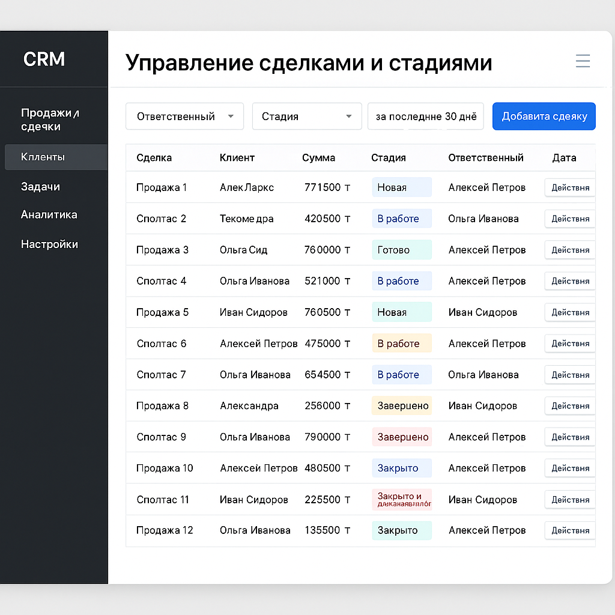Viewport: 615px width, 615px height.
Task: Click the Действия button for Продажа 1
Action: coord(570,187)
